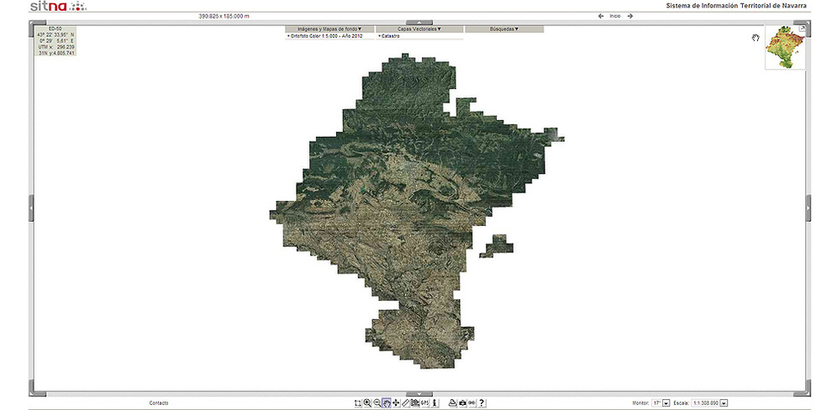Expand the Catastro vector layer entry

(x=389, y=36)
